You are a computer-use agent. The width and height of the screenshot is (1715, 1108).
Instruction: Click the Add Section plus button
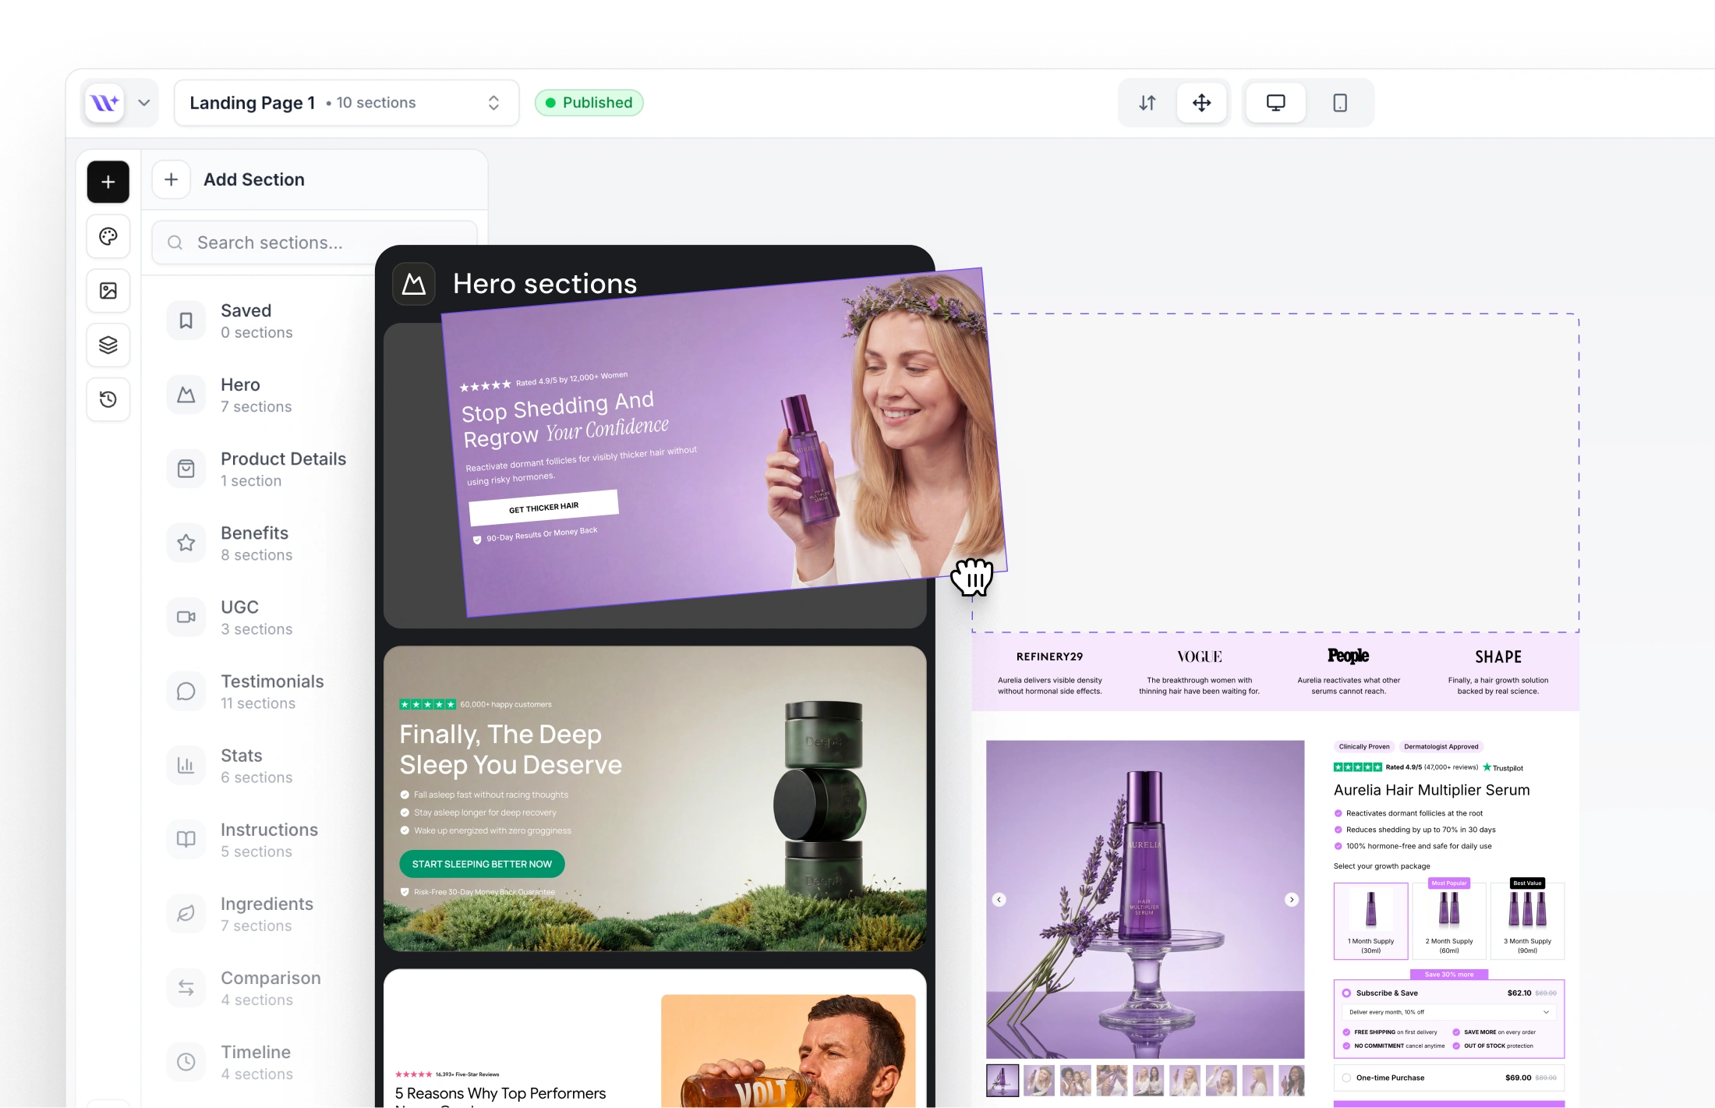[171, 180]
